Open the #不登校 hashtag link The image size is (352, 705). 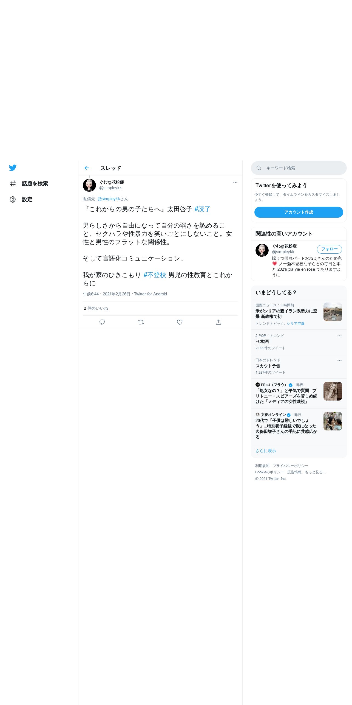155,275
